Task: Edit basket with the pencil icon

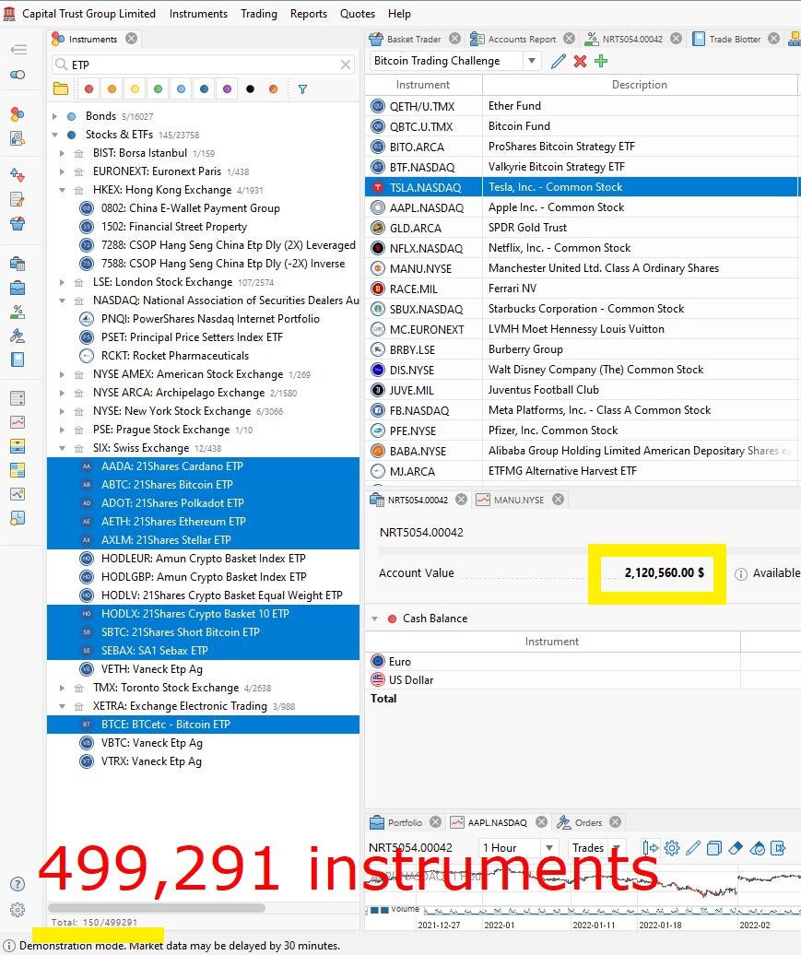Action: click(x=558, y=61)
